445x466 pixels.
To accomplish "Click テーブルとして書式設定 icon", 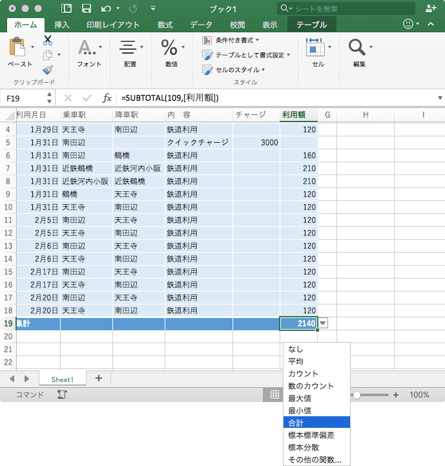I will [207, 55].
